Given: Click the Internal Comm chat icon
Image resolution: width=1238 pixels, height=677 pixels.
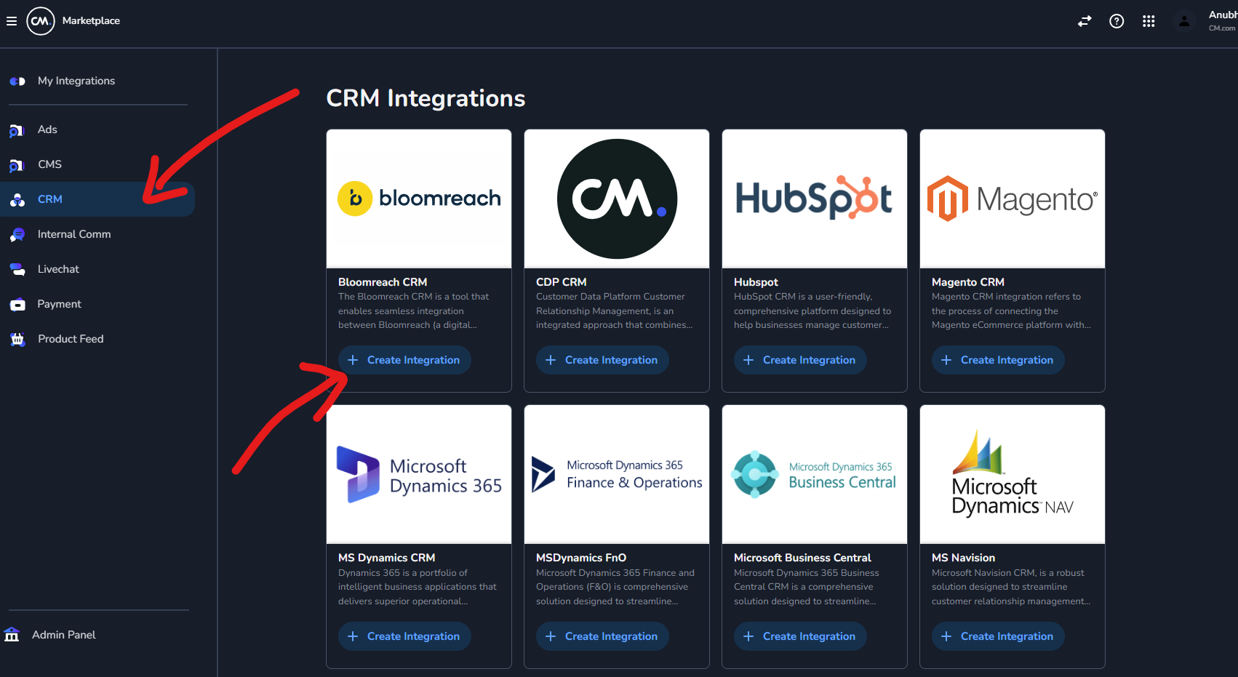Looking at the screenshot, I should click(17, 234).
